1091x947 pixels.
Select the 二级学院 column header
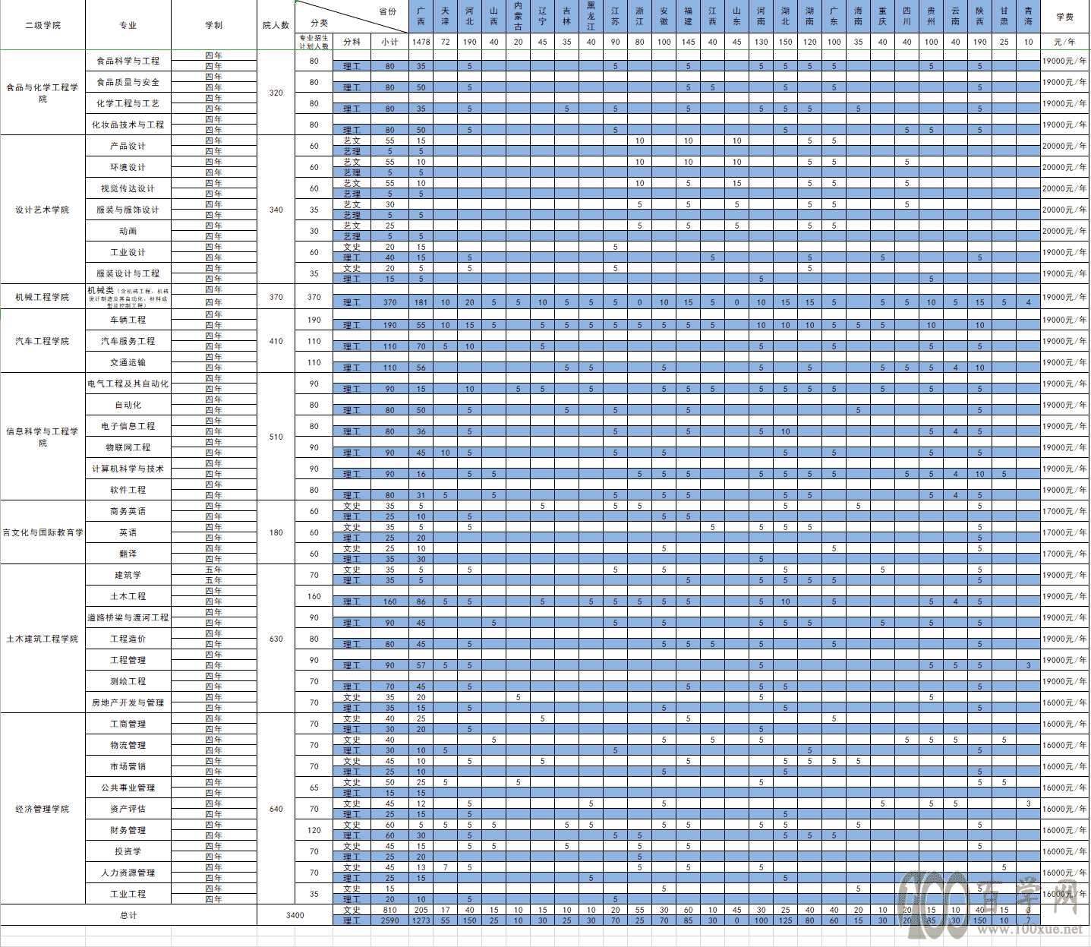(x=43, y=25)
